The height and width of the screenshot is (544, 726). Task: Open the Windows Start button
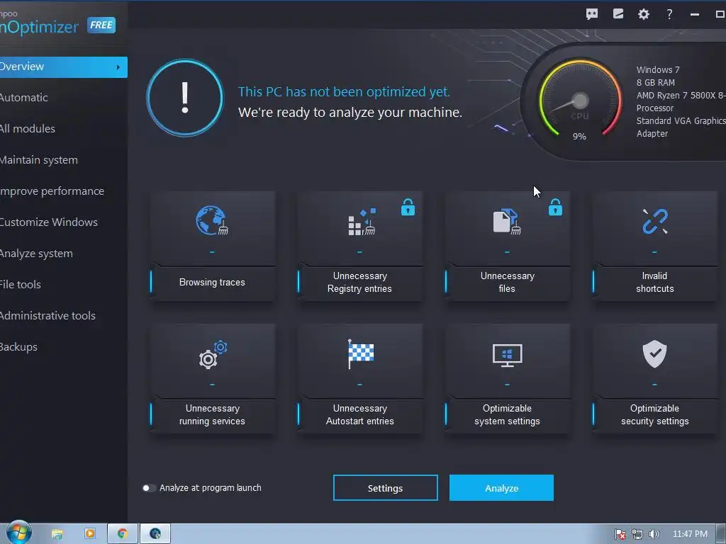18,533
